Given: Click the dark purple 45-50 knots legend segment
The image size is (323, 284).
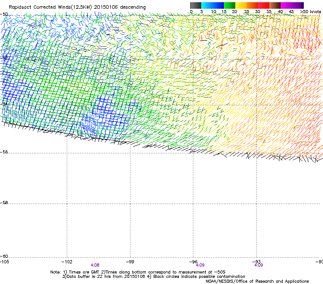Looking at the screenshot, I should tap(298, 5).
